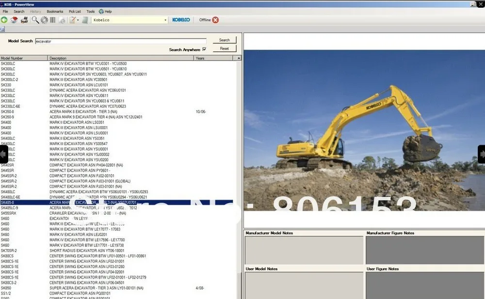485x299 pixels.
Task: Open the Kobelco catalog dropdown
Action: (165, 20)
